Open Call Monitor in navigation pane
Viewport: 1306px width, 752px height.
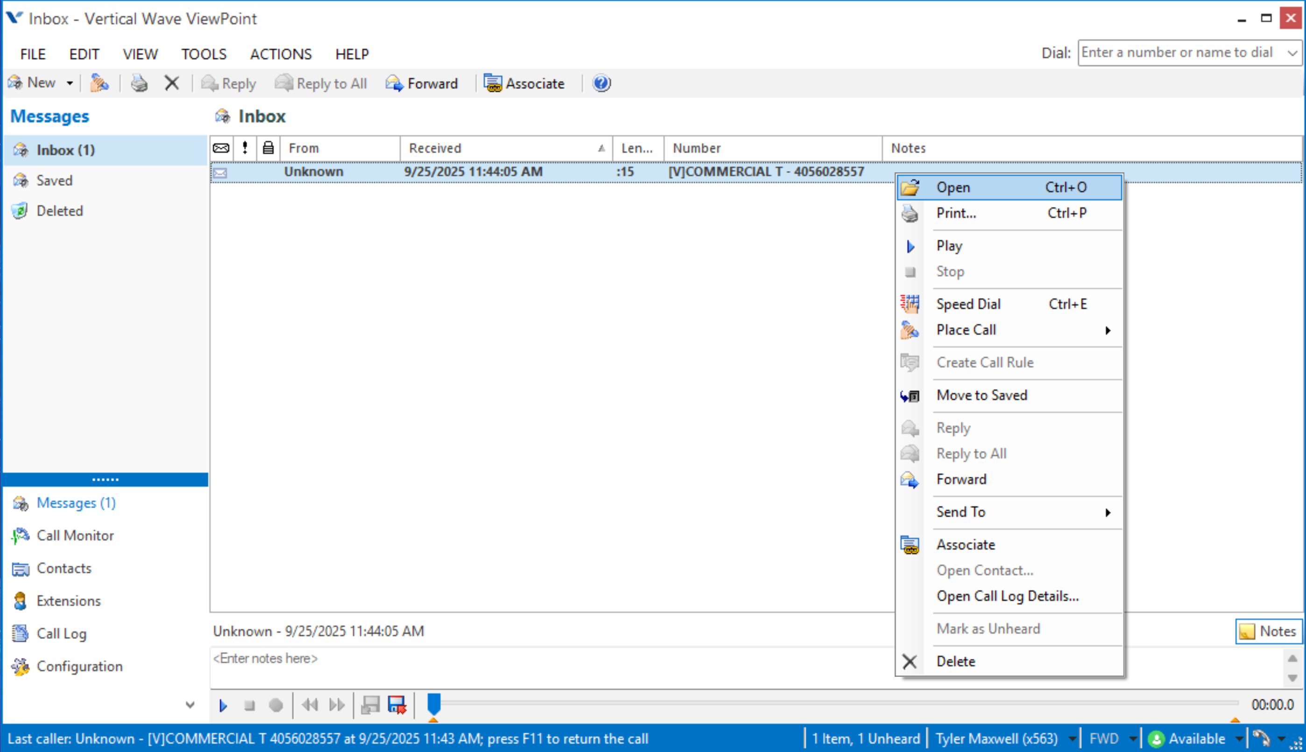point(75,536)
